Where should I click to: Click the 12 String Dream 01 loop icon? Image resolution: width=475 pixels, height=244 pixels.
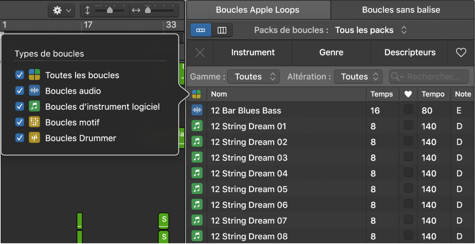197,126
